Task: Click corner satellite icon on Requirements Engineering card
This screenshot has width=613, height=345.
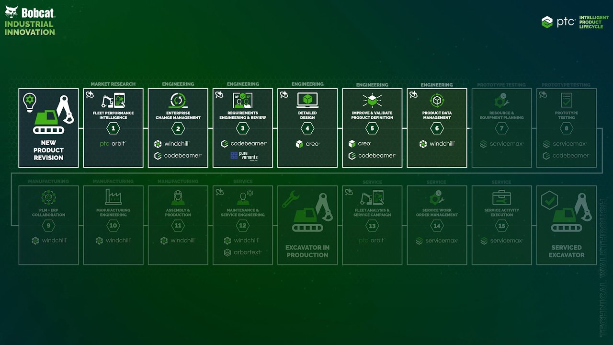Action: click(x=219, y=95)
